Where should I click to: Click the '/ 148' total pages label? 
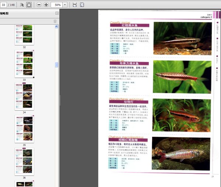pos(11,5)
